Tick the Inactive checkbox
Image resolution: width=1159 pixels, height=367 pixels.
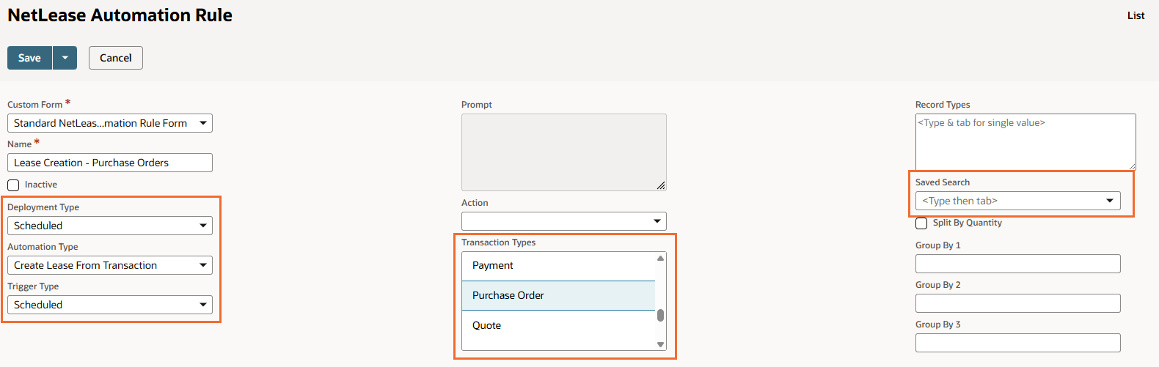pyautogui.click(x=13, y=185)
